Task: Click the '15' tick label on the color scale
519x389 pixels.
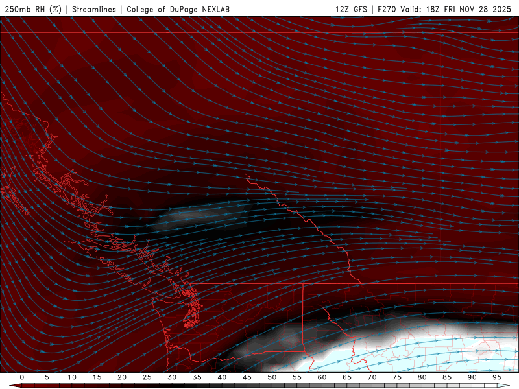Action: (x=97, y=377)
